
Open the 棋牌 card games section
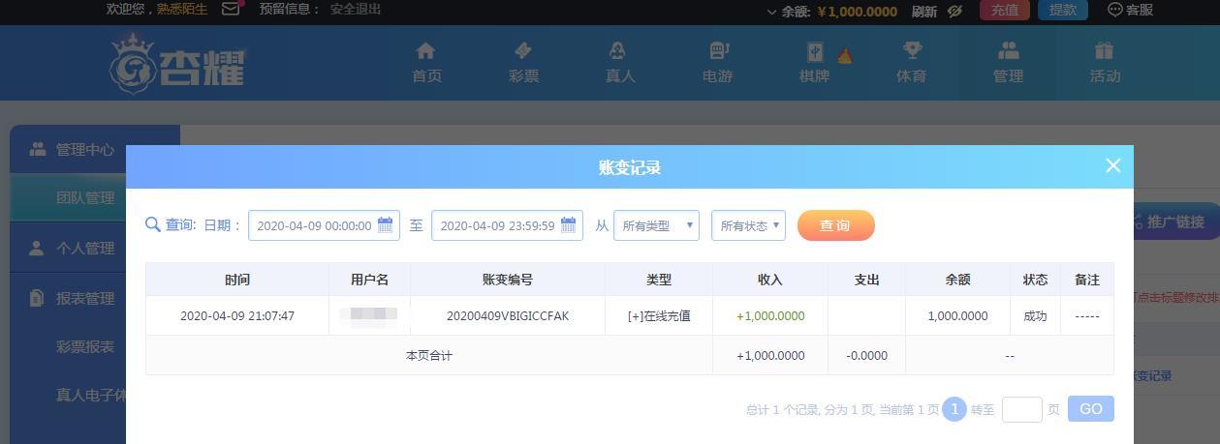(x=814, y=62)
